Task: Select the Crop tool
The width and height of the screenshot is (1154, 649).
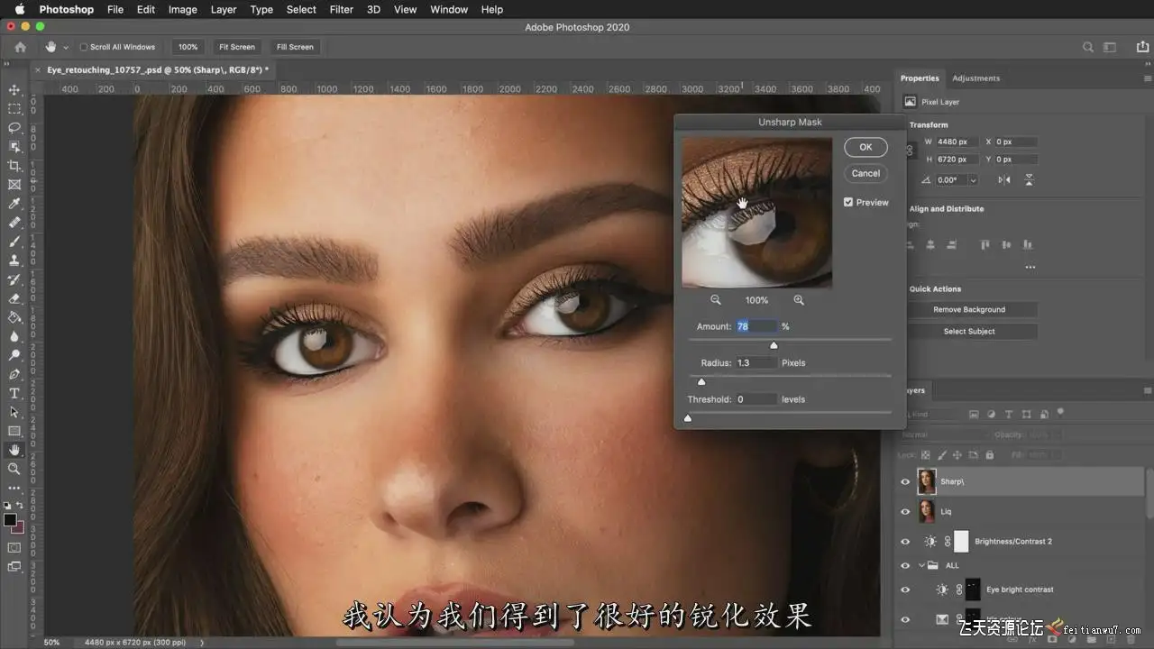Action: coord(14,166)
